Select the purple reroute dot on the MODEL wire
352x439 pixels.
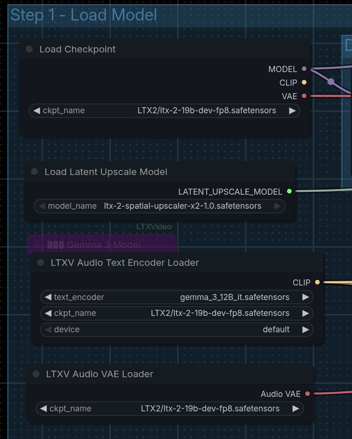click(x=331, y=82)
